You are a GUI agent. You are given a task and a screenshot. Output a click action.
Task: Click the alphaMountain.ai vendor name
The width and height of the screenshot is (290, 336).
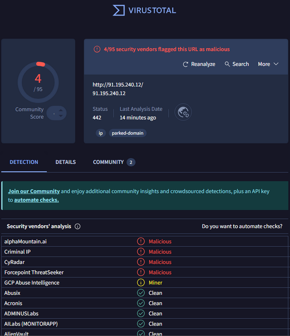pyautogui.click(x=25, y=242)
